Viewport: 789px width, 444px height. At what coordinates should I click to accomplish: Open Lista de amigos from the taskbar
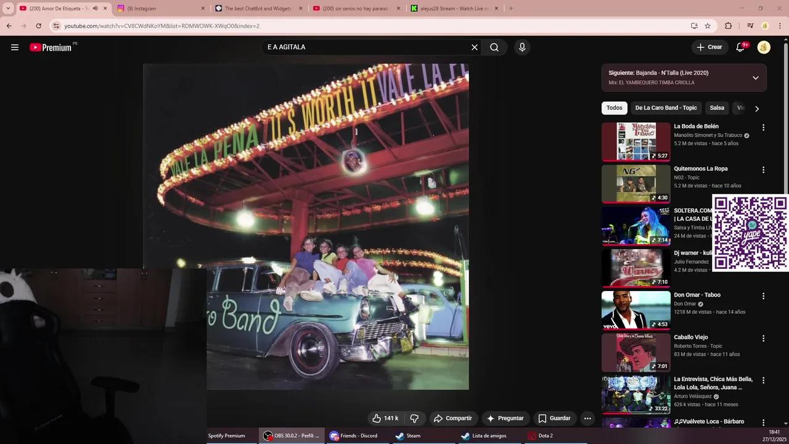click(489, 436)
